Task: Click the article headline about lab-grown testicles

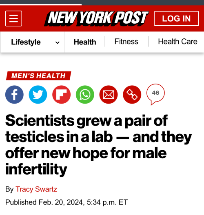Action: pyautogui.click(x=98, y=145)
